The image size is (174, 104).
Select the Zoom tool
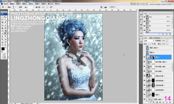[x=5, y=45]
